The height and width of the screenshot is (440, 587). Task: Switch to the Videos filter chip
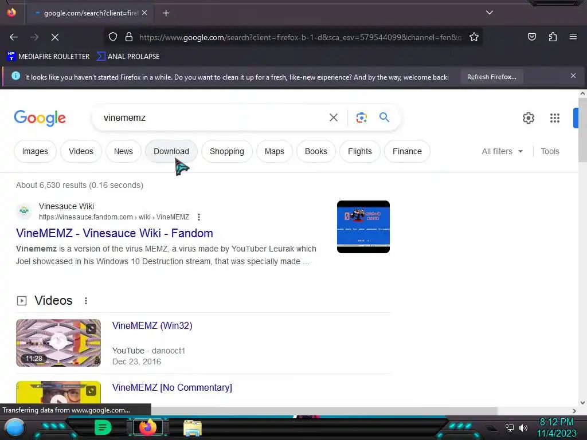(81, 151)
